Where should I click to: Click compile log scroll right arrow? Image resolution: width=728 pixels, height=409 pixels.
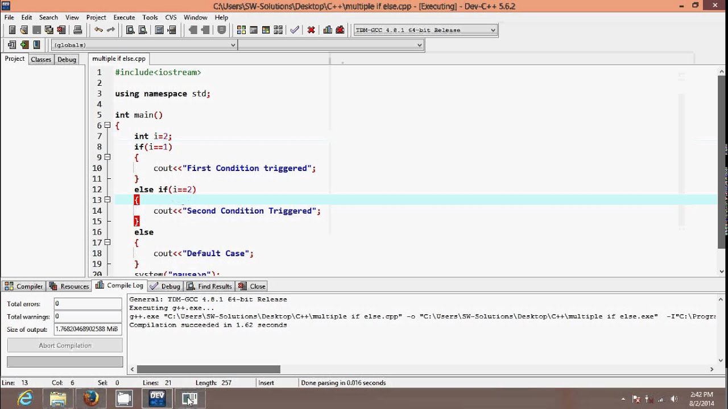click(x=712, y=369)
